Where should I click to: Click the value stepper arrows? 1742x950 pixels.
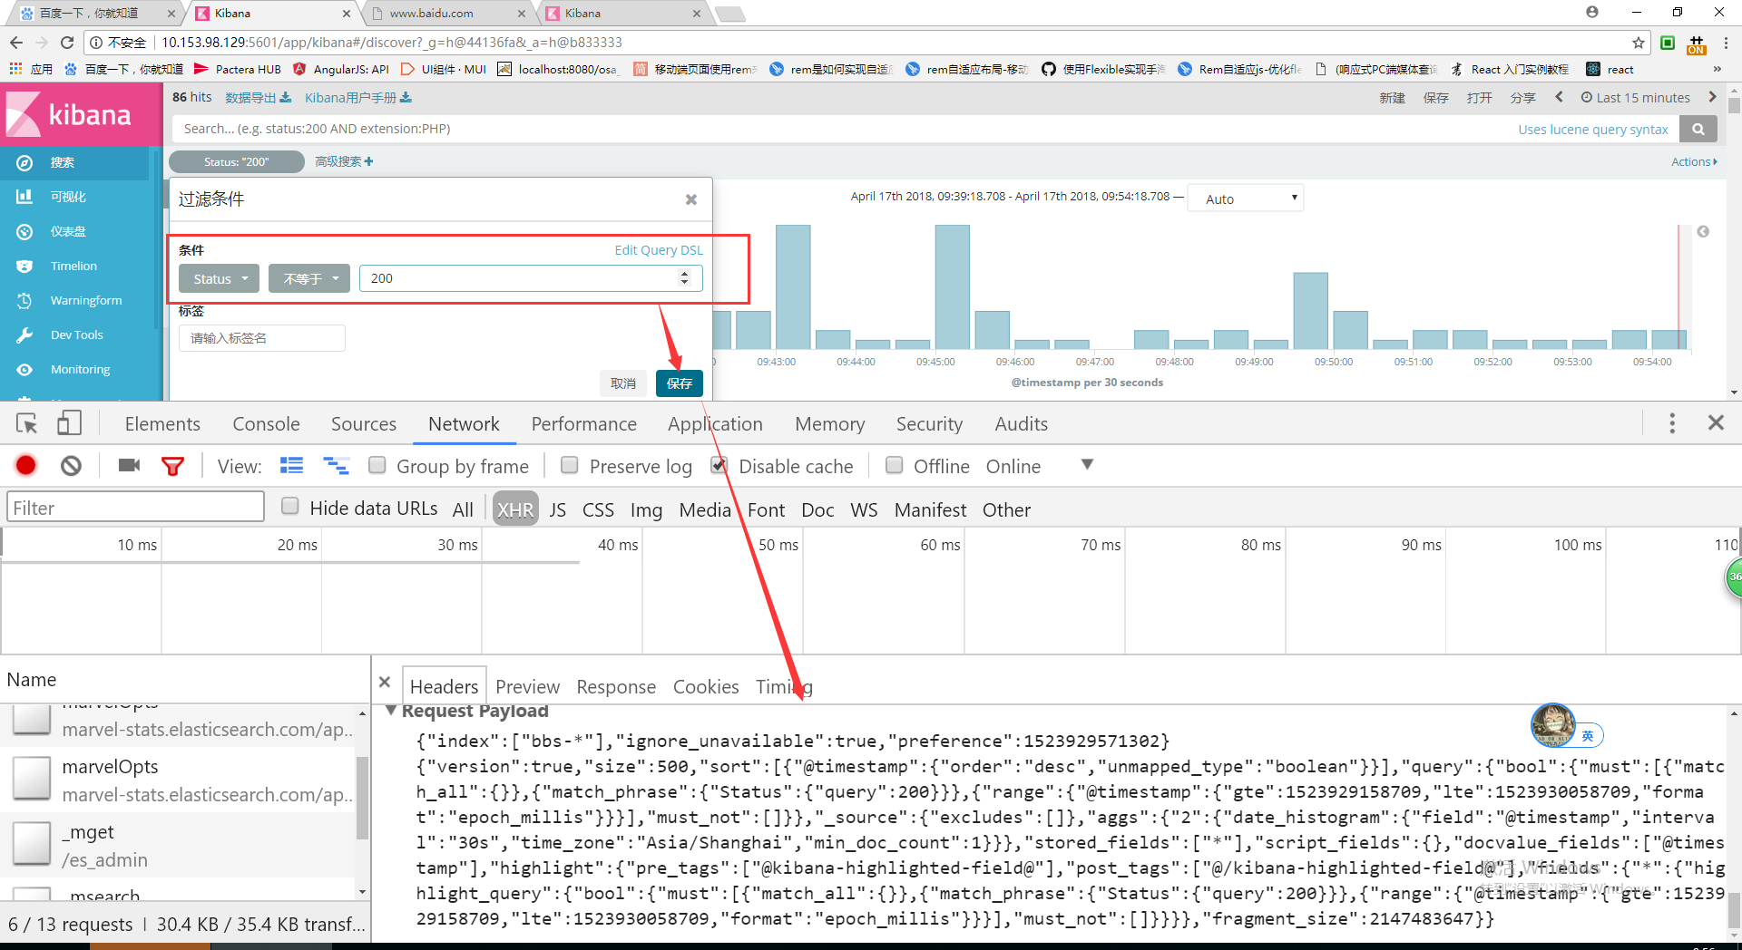pyautogui.click(x=685, y=278)
